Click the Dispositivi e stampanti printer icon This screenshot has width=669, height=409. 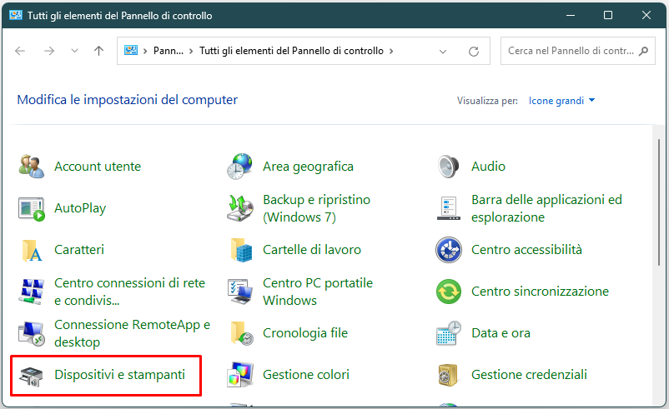pyautogui.click(x=31, y=376)
